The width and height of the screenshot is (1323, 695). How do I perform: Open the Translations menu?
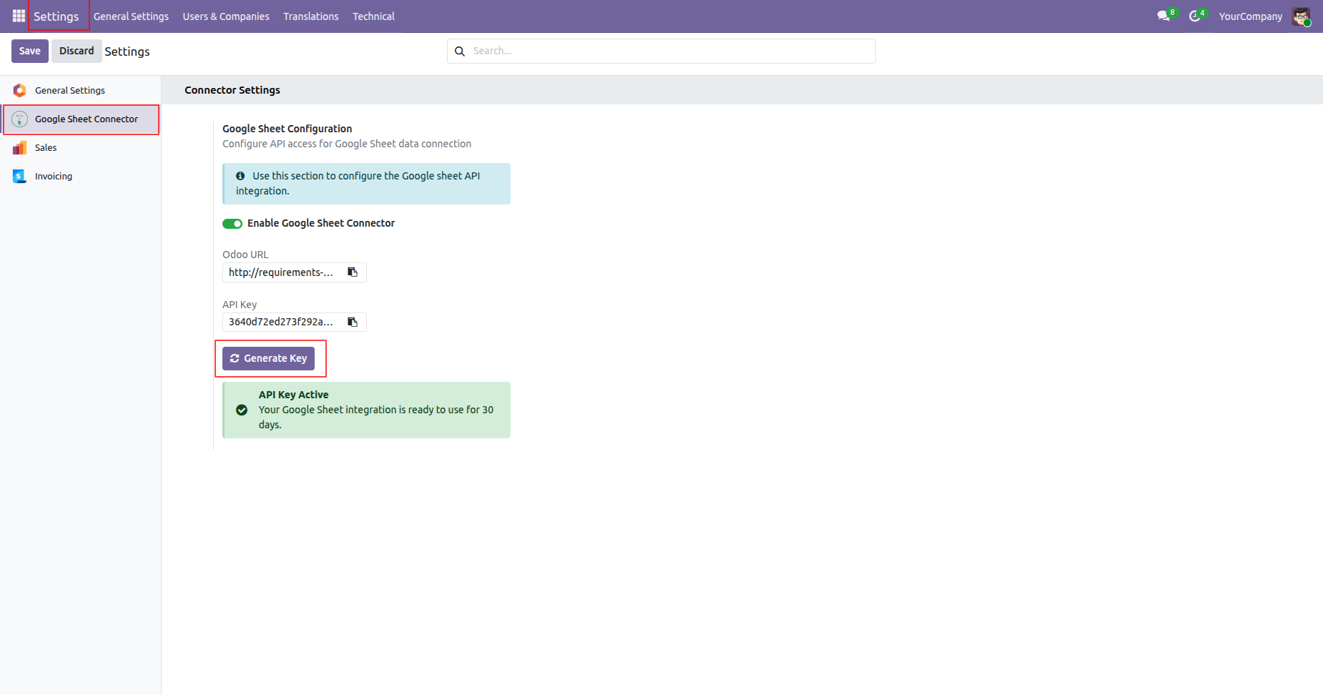[x=311, y=16]
